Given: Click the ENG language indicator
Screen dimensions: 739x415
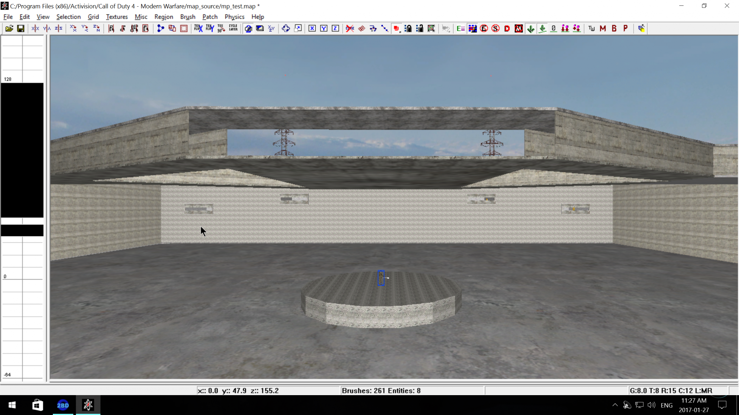Looking at the screenshot, I should click(667, 405).
